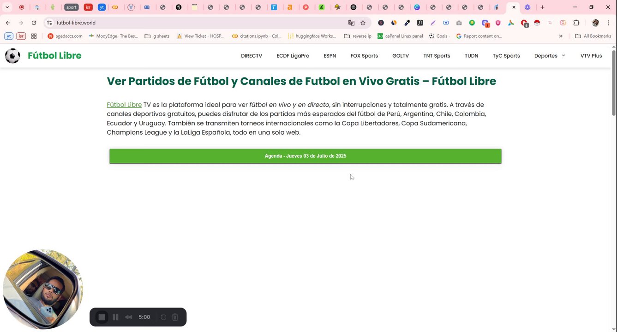The height and width of the screenshot is (332, 617).
Task: Rewind the recording with the double-arrow icon
Action: click(x=129, y=317)
